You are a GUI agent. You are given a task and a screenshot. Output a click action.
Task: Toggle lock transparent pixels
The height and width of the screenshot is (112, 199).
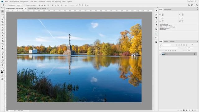(166, 51)
